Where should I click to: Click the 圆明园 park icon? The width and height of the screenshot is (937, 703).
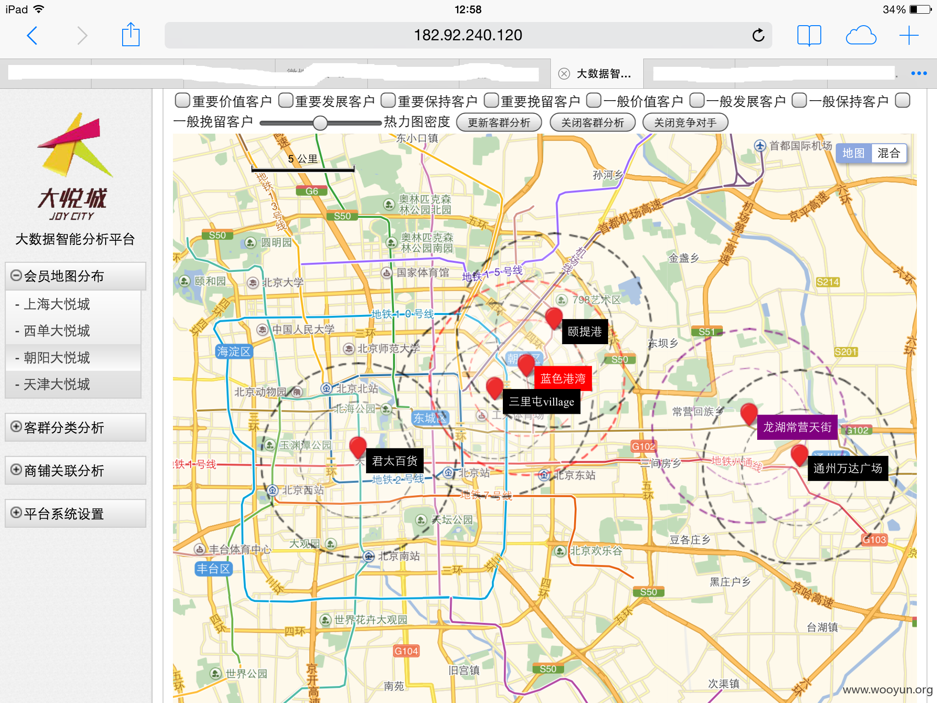tap(250, 243)
